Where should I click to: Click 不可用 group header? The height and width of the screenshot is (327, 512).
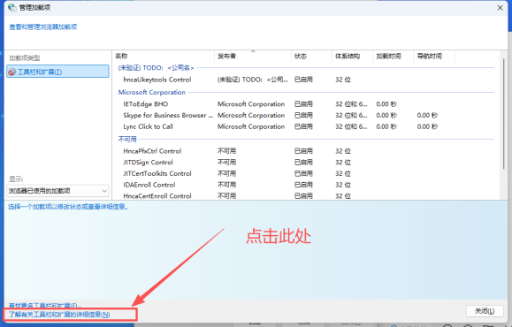[127, 140]
